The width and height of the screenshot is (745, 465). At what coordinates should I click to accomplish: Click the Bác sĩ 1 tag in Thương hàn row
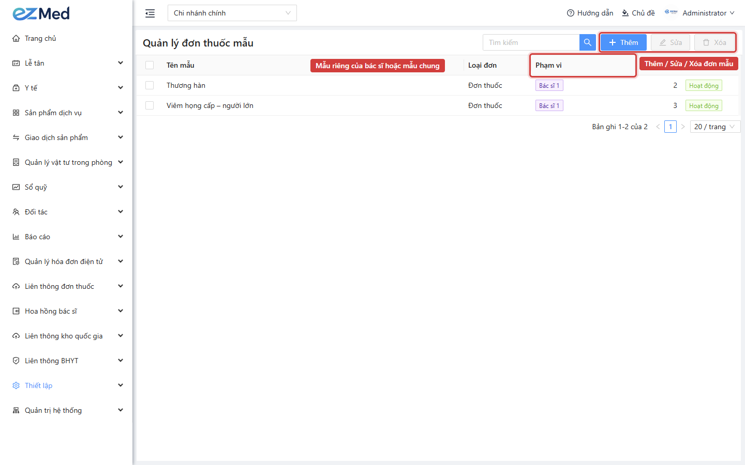click(x=549, y=85)
